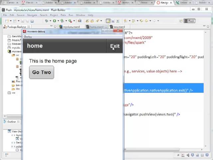Open the Device menu in the simulator
The image size is (213, 160).
click(28, 37)
